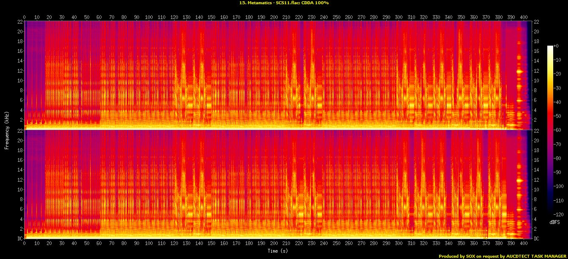Click the 22 kHz label at upper channel top left
This screenshot has width=568, height=259.
pyautogui.click(x=19, y=22)
